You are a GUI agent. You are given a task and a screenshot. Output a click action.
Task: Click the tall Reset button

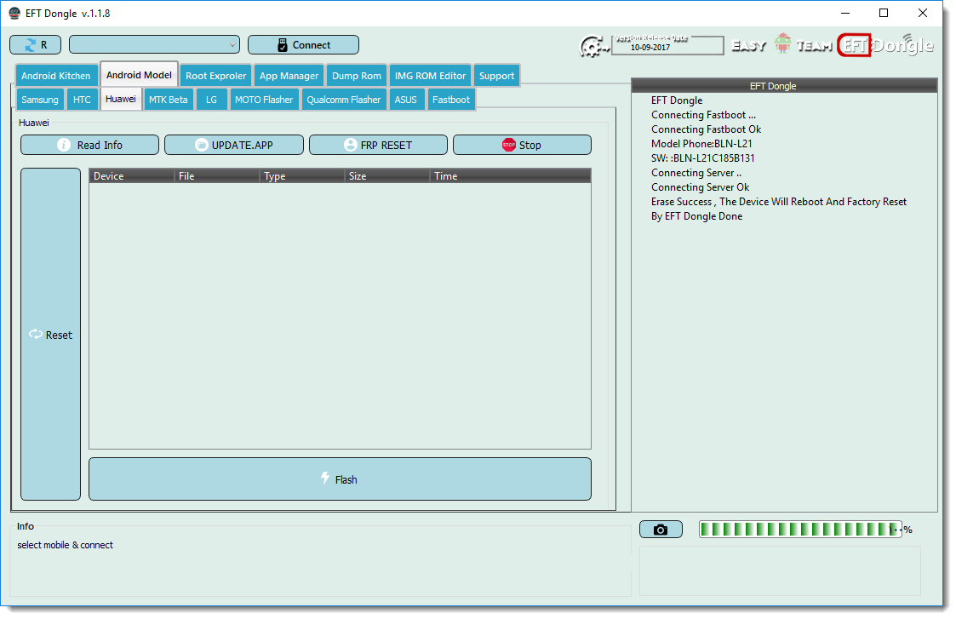click(x=50, y=335)
